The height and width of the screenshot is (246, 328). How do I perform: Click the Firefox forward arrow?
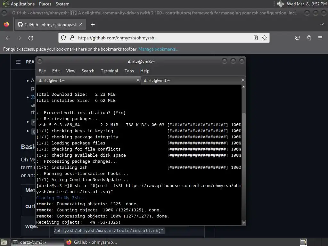pyautogui.click(x=19, y=38)
